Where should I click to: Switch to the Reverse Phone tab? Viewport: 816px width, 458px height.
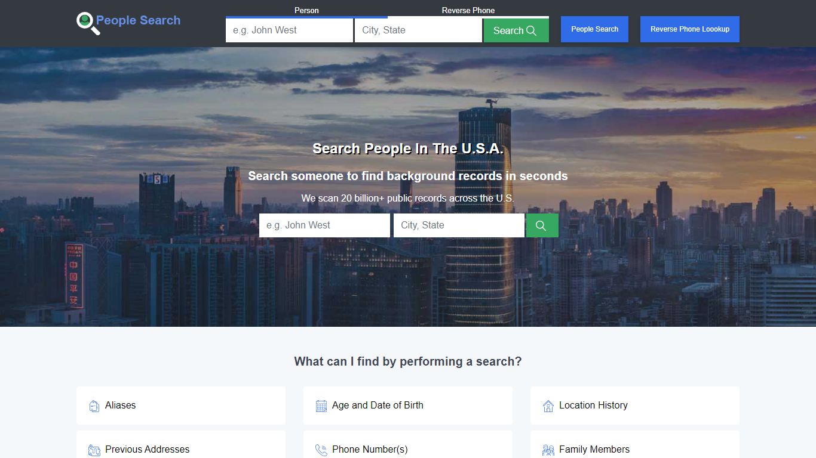[x=468, y=10]
